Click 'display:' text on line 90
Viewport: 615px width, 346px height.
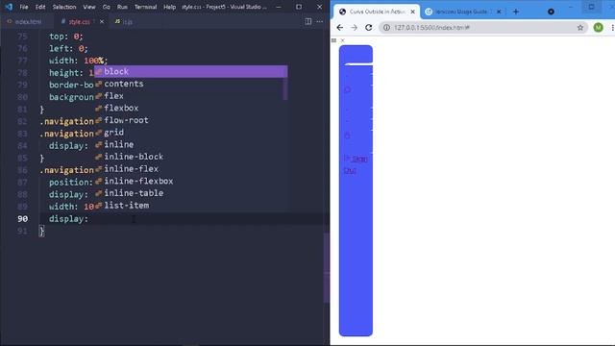(x=68, y=219)
